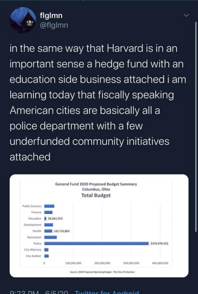Open the attached budget chart image
Image resolution: width=198 pixels, height=294 pixels.
[99, 226]
